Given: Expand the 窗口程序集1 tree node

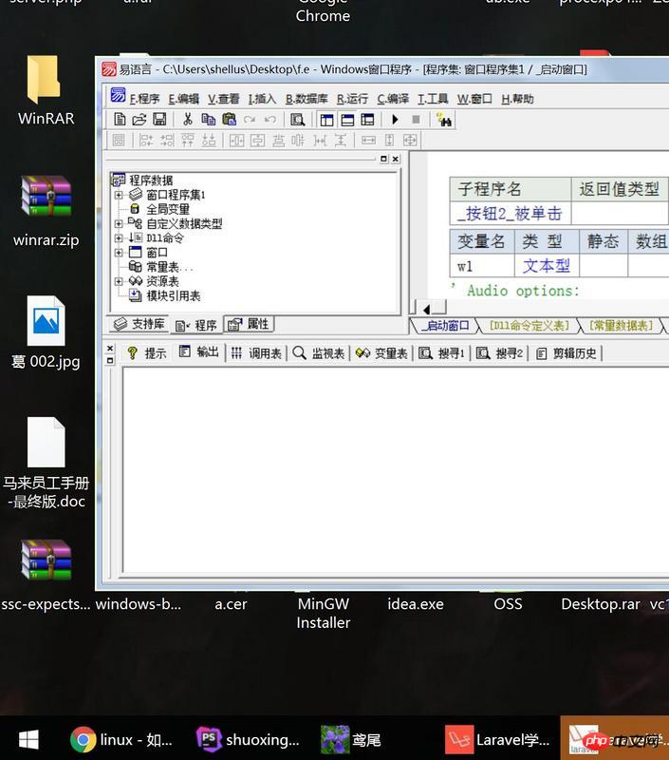Looking at the screenshot, I should pos(119,195).
